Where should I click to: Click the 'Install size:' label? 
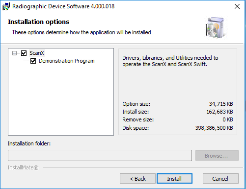tap(136, 112)
